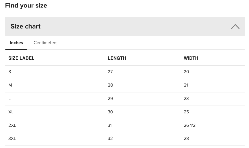249x148 pixels.
Task: Click the SIZE LABEL column header
Action: 21,58
